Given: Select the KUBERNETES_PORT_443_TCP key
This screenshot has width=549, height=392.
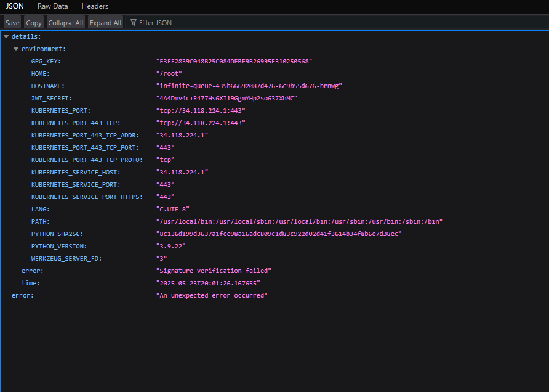Looking at the screenshot, I should pyautogui.click(x=76, y=123).
